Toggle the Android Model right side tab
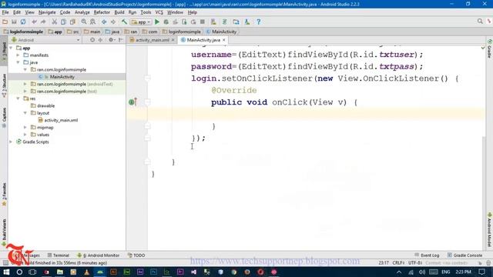The width and height of the screenshot is (493, 277). tap(489, 230)
